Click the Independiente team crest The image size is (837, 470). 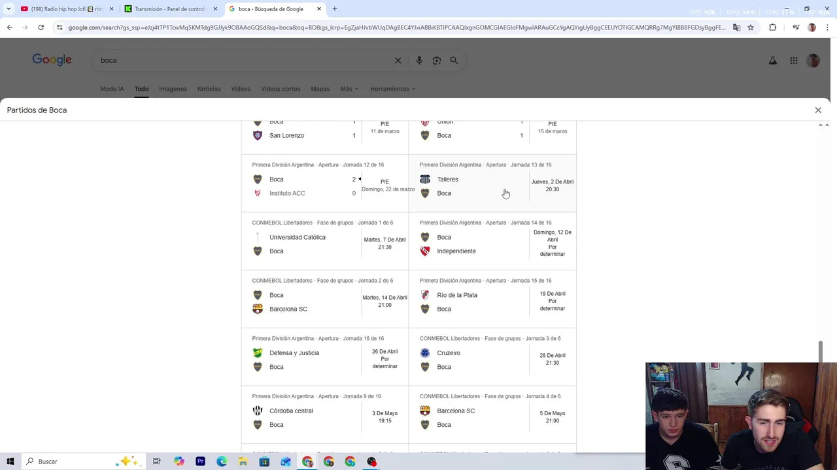tap(425, 251)
